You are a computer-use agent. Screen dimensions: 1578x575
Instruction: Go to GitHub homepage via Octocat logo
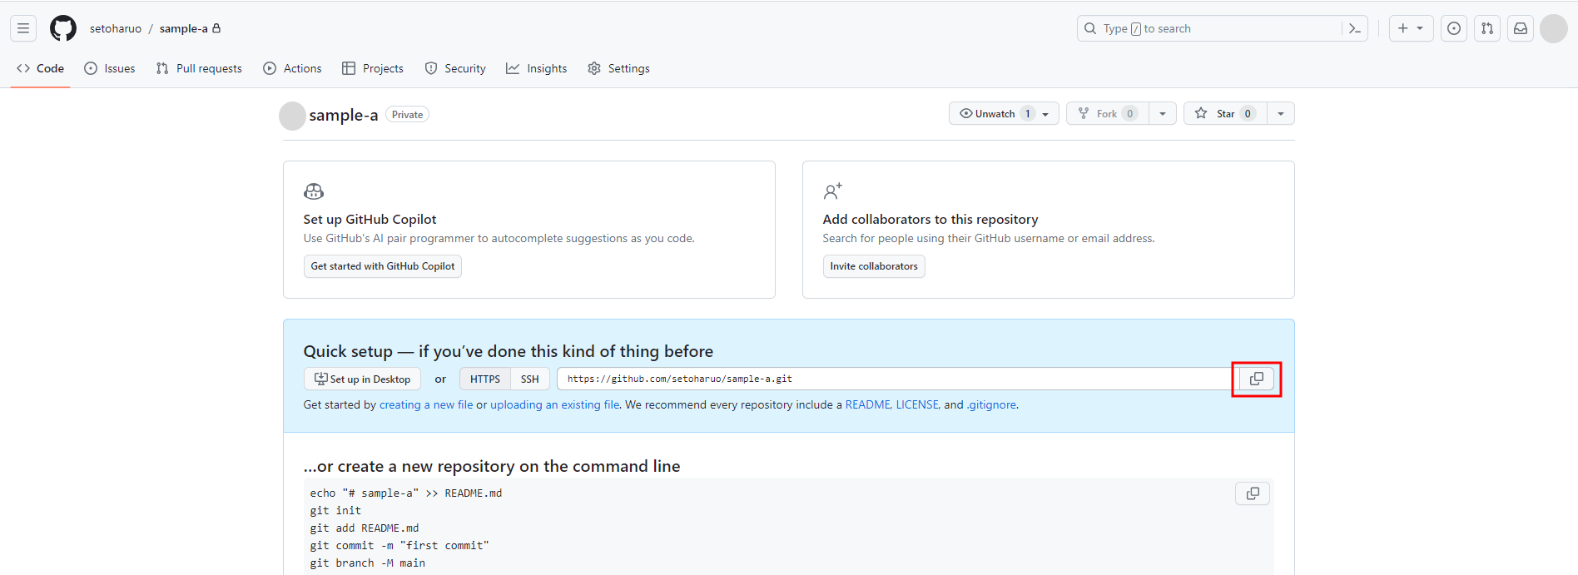point(63,28)
